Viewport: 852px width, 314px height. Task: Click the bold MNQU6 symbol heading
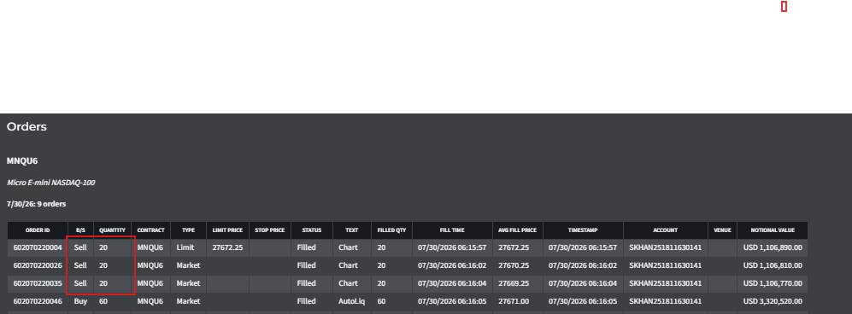[x=21, y=161]
